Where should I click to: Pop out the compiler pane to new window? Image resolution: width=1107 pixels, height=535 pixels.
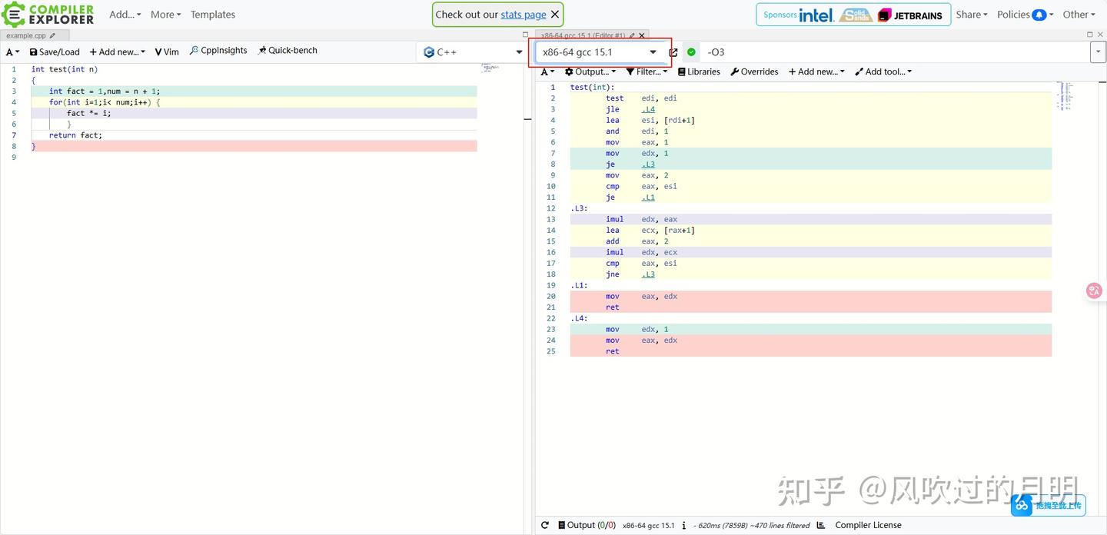673,52
